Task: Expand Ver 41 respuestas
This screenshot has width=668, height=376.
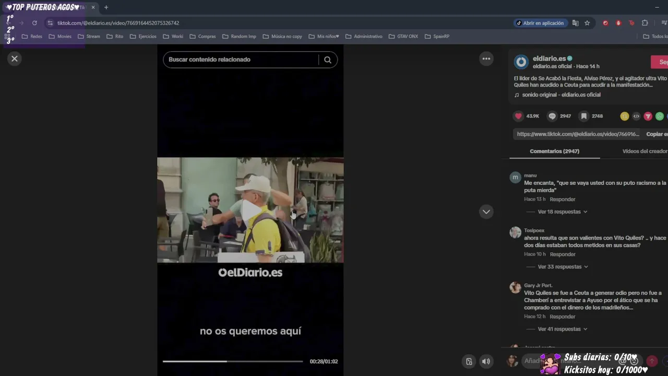Action: pyautogui.click(x=563, y=329)
